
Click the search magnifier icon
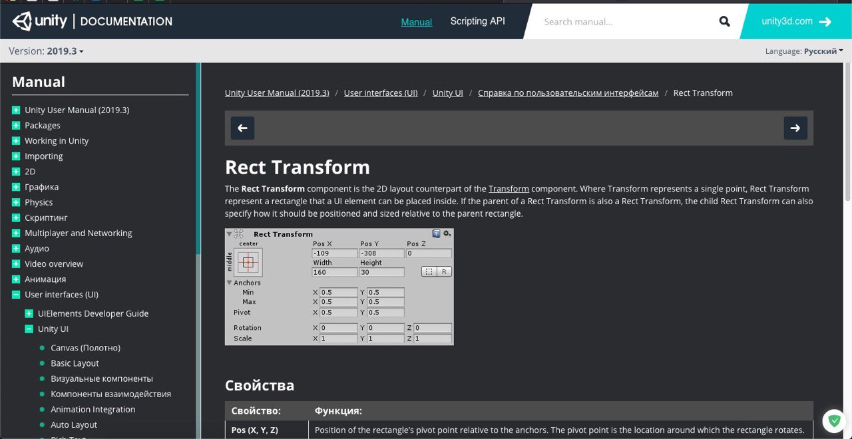pos(725,21)
